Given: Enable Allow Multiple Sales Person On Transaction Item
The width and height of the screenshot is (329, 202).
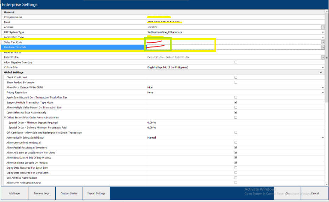Looking at the screenshot, I should [236, 107].
